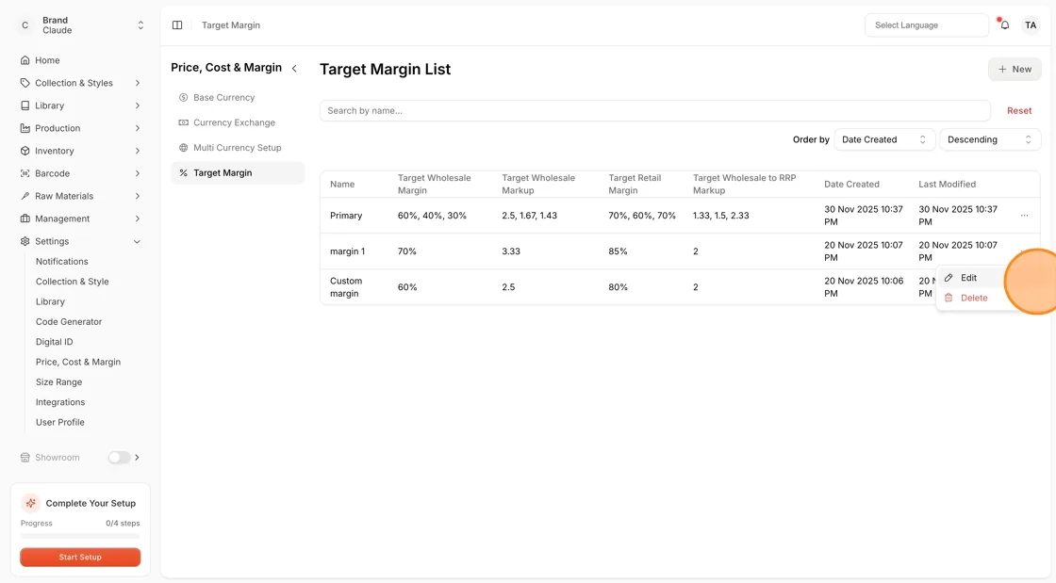Click the Showroom store icon

coord(25,457)
